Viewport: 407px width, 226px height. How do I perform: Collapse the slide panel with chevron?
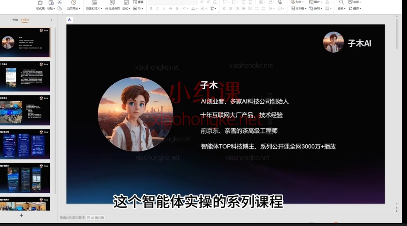point(52,20)
